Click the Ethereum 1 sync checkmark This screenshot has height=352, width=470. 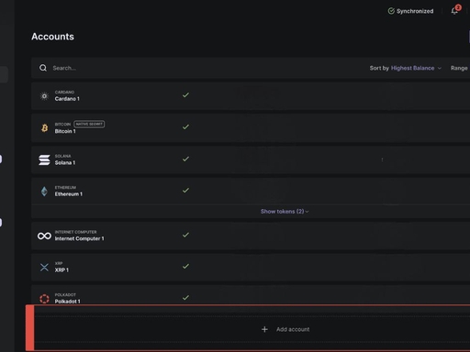click(185, 191)
